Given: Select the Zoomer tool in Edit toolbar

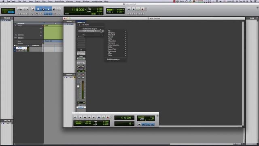Looking at the screenshot, I should 33,9.
